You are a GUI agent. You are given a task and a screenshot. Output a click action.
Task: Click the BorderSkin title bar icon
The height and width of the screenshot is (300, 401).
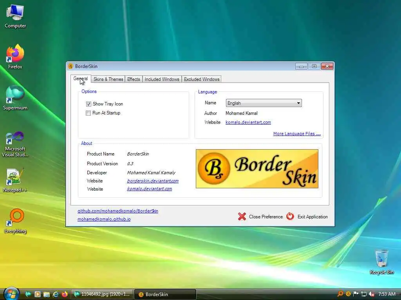coord(70,66)
